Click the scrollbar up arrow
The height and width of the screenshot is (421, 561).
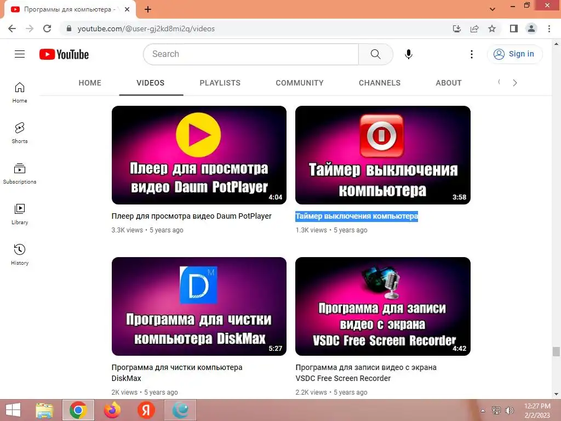point(556,44)
